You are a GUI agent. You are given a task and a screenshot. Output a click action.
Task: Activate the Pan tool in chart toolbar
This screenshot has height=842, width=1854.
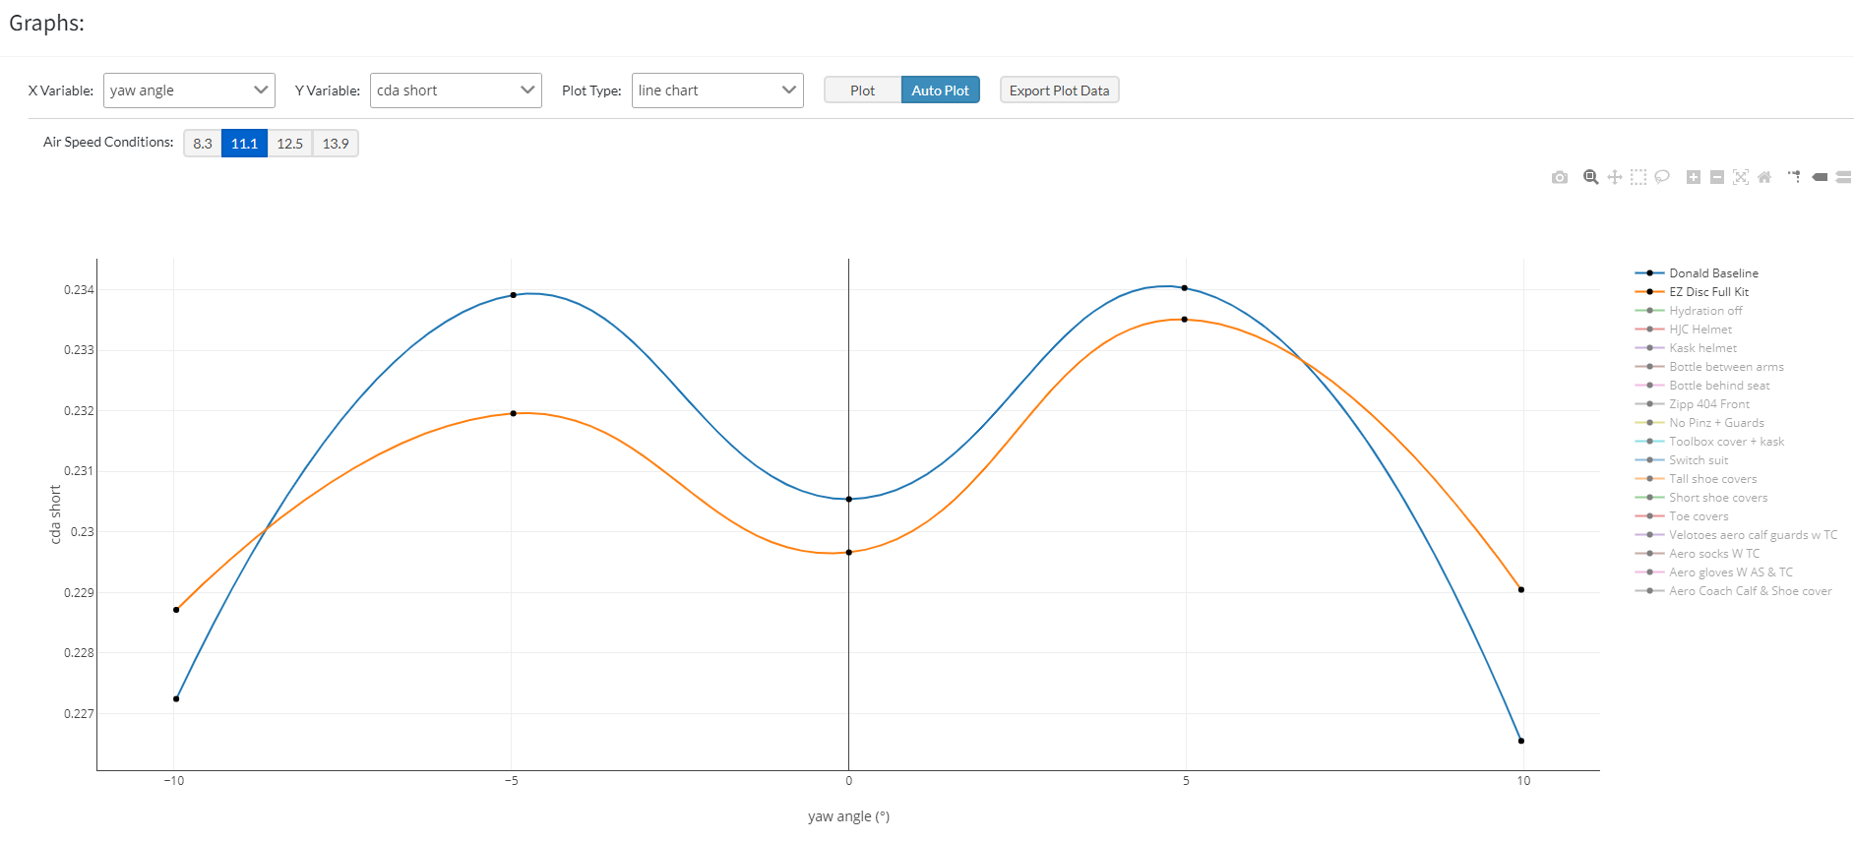[x=1615, y=177]
